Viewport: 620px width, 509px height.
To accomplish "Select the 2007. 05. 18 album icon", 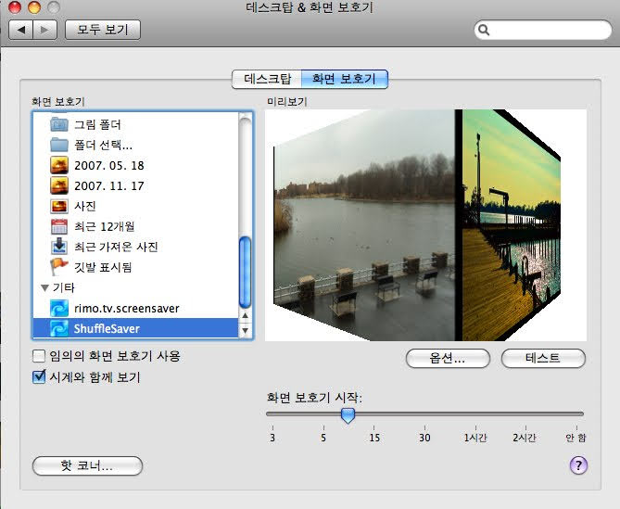I will coord(59,165).
